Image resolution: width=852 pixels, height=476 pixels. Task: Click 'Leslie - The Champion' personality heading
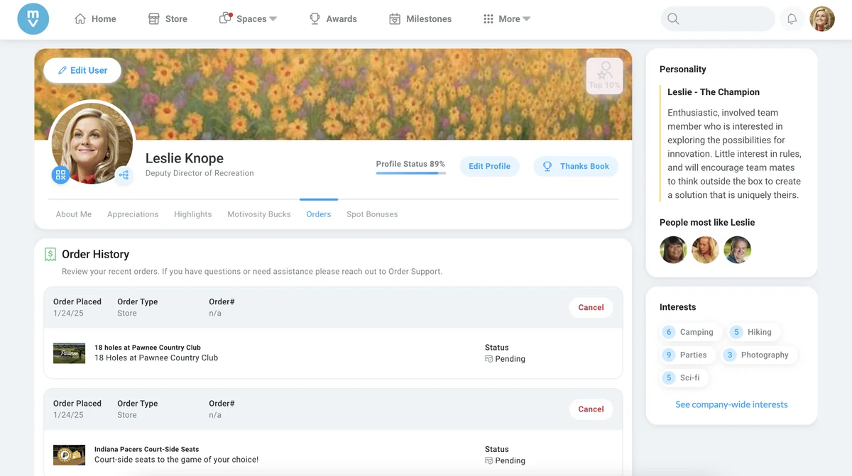pos(714,92)
